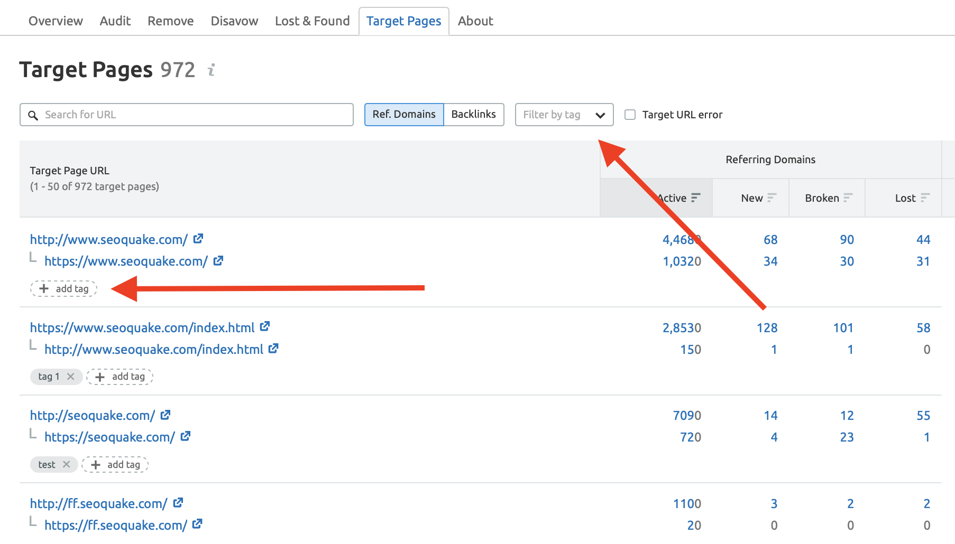The height and width of the screenshot is (544, 955).
Task: Sort by Broken column icon
Action: tap(848, 198)
